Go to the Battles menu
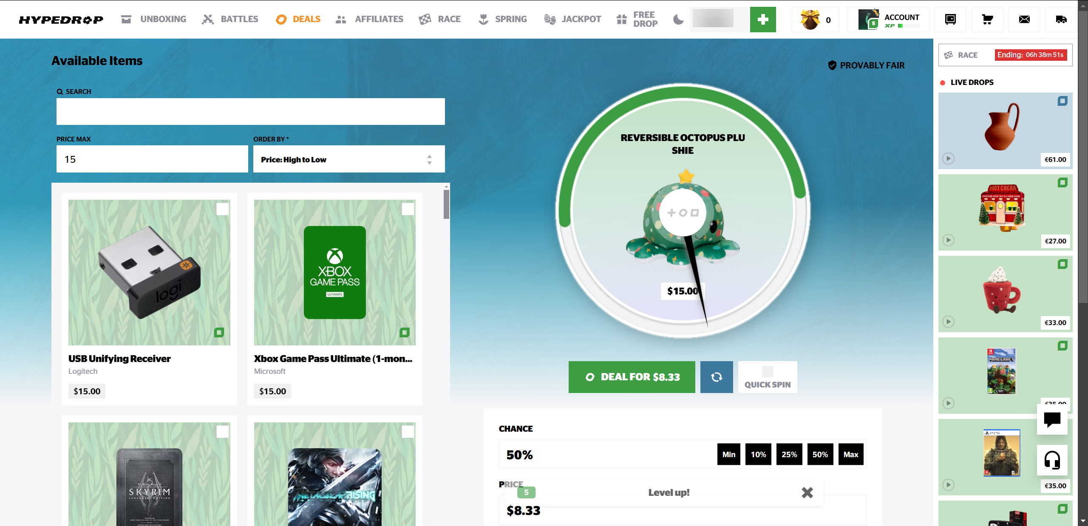1088x526 pixels. (230, 20)
